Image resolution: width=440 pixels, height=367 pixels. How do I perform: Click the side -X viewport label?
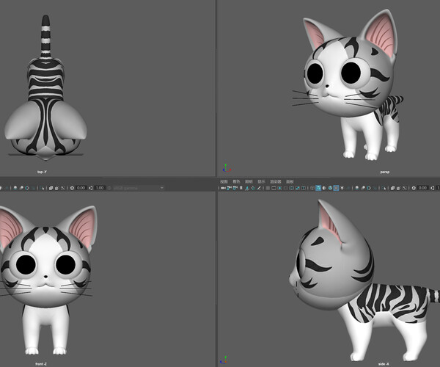click(x=384, y=364)
